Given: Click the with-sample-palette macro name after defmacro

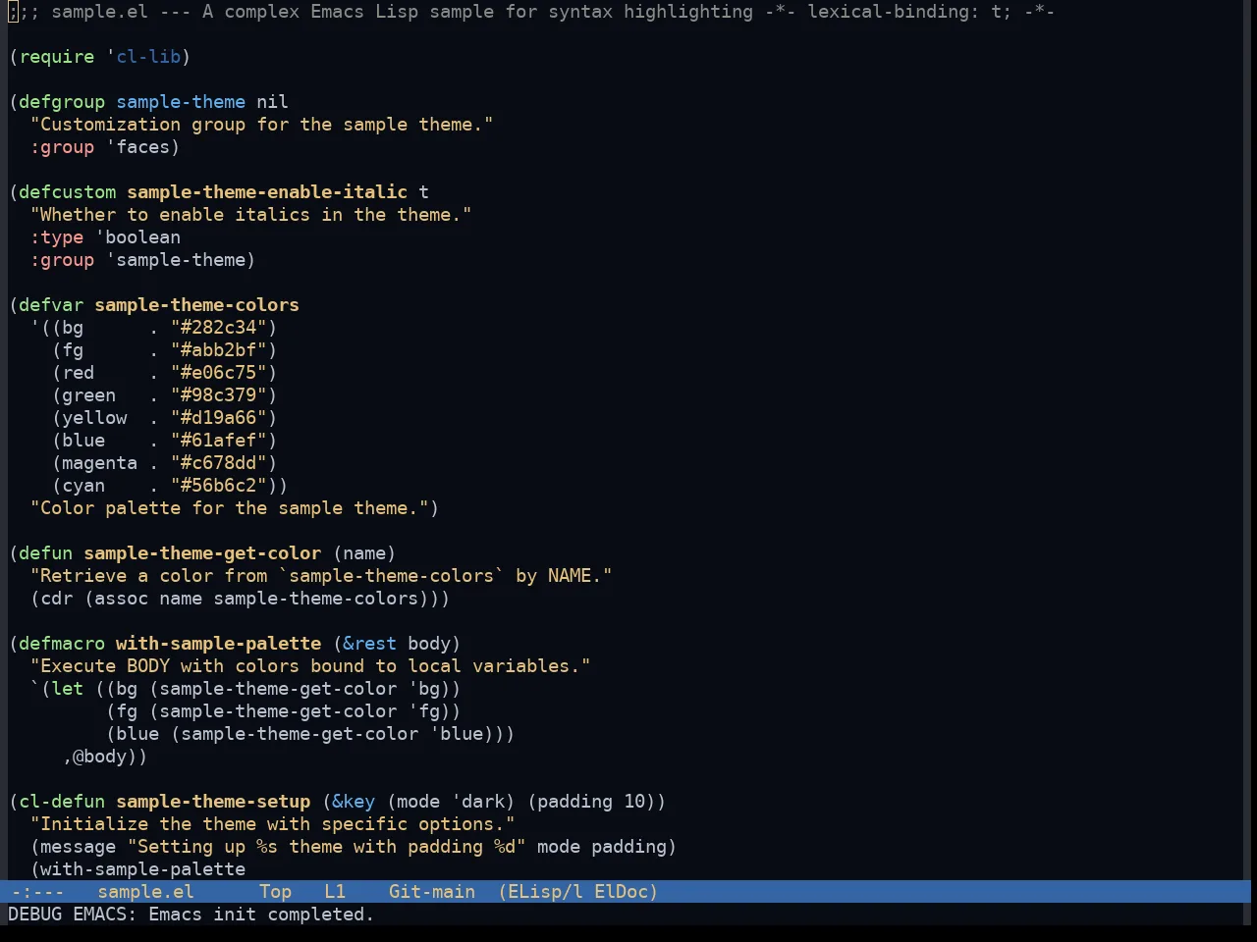Looking at the screenshot, I should click(219, 644).
